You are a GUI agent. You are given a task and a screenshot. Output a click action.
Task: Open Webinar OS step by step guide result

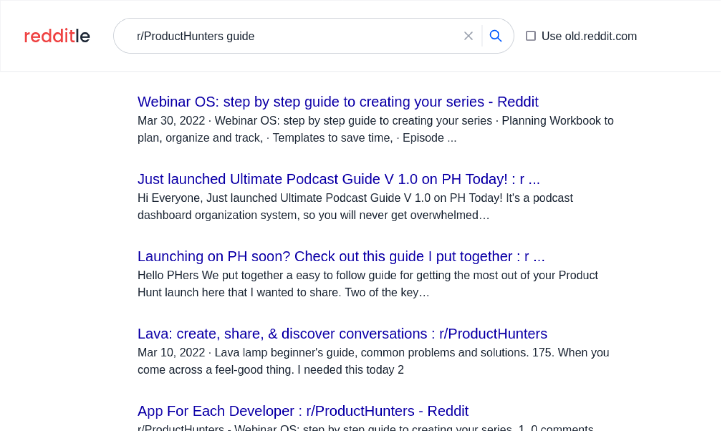338,101
